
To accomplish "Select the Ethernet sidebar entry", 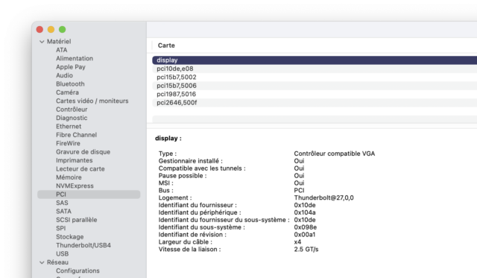I will 69,126.
